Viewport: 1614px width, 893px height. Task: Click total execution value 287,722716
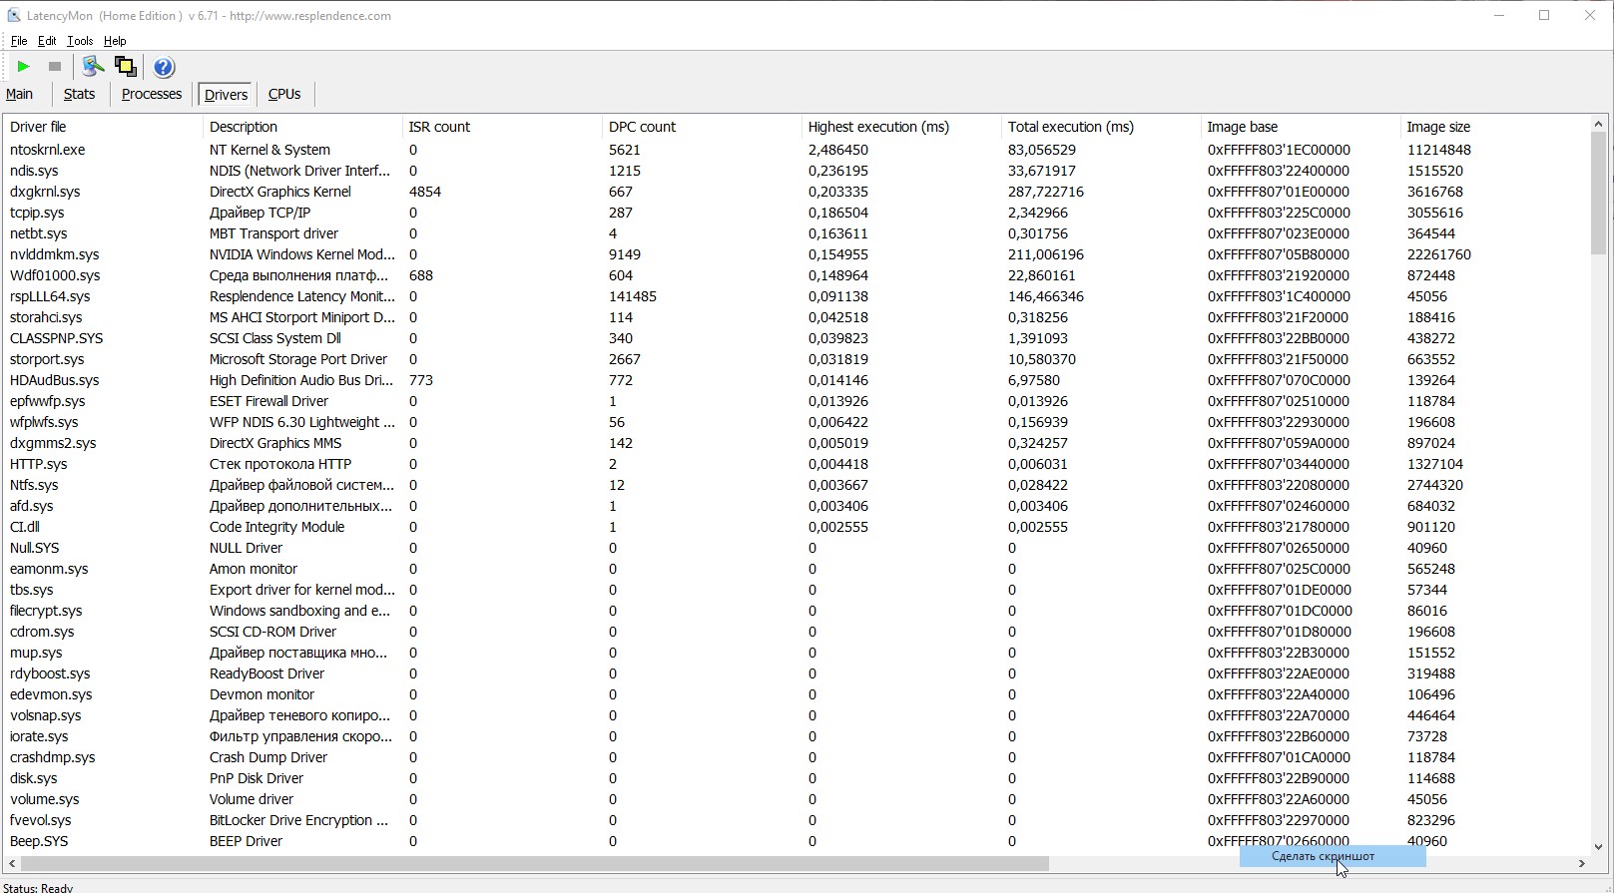[x=1046, y=192]
